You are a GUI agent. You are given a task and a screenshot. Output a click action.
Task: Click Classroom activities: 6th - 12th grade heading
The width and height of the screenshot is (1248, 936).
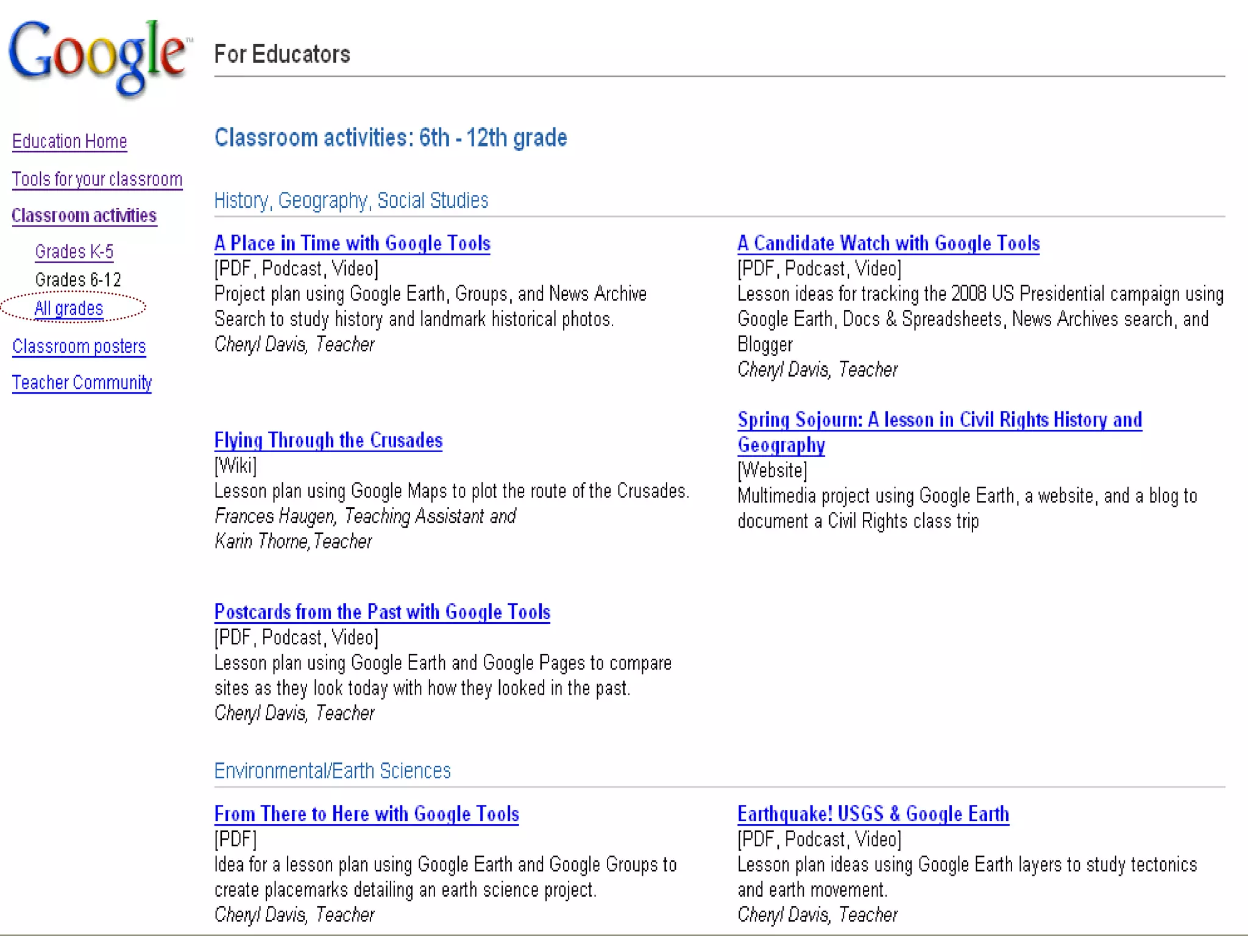click(391, 138)
